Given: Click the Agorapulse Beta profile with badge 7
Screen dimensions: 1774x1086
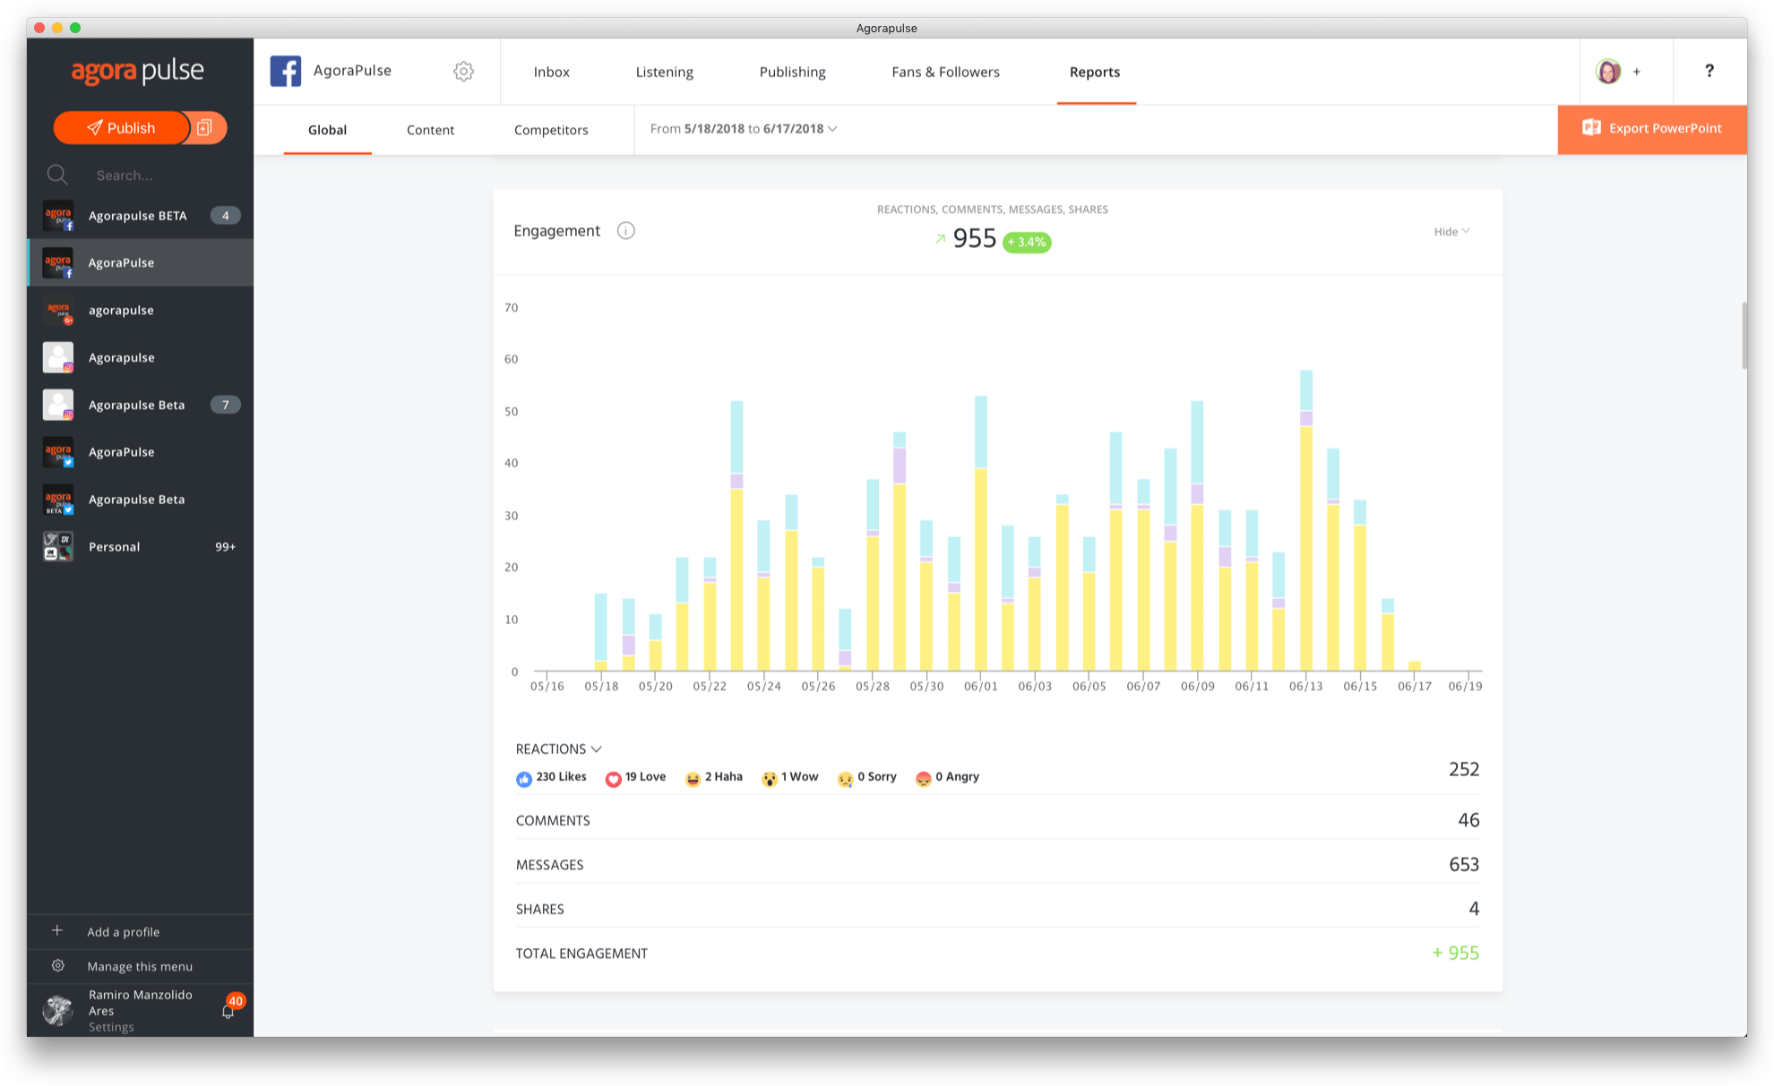Looking at the screenshot, I should 135,404.
